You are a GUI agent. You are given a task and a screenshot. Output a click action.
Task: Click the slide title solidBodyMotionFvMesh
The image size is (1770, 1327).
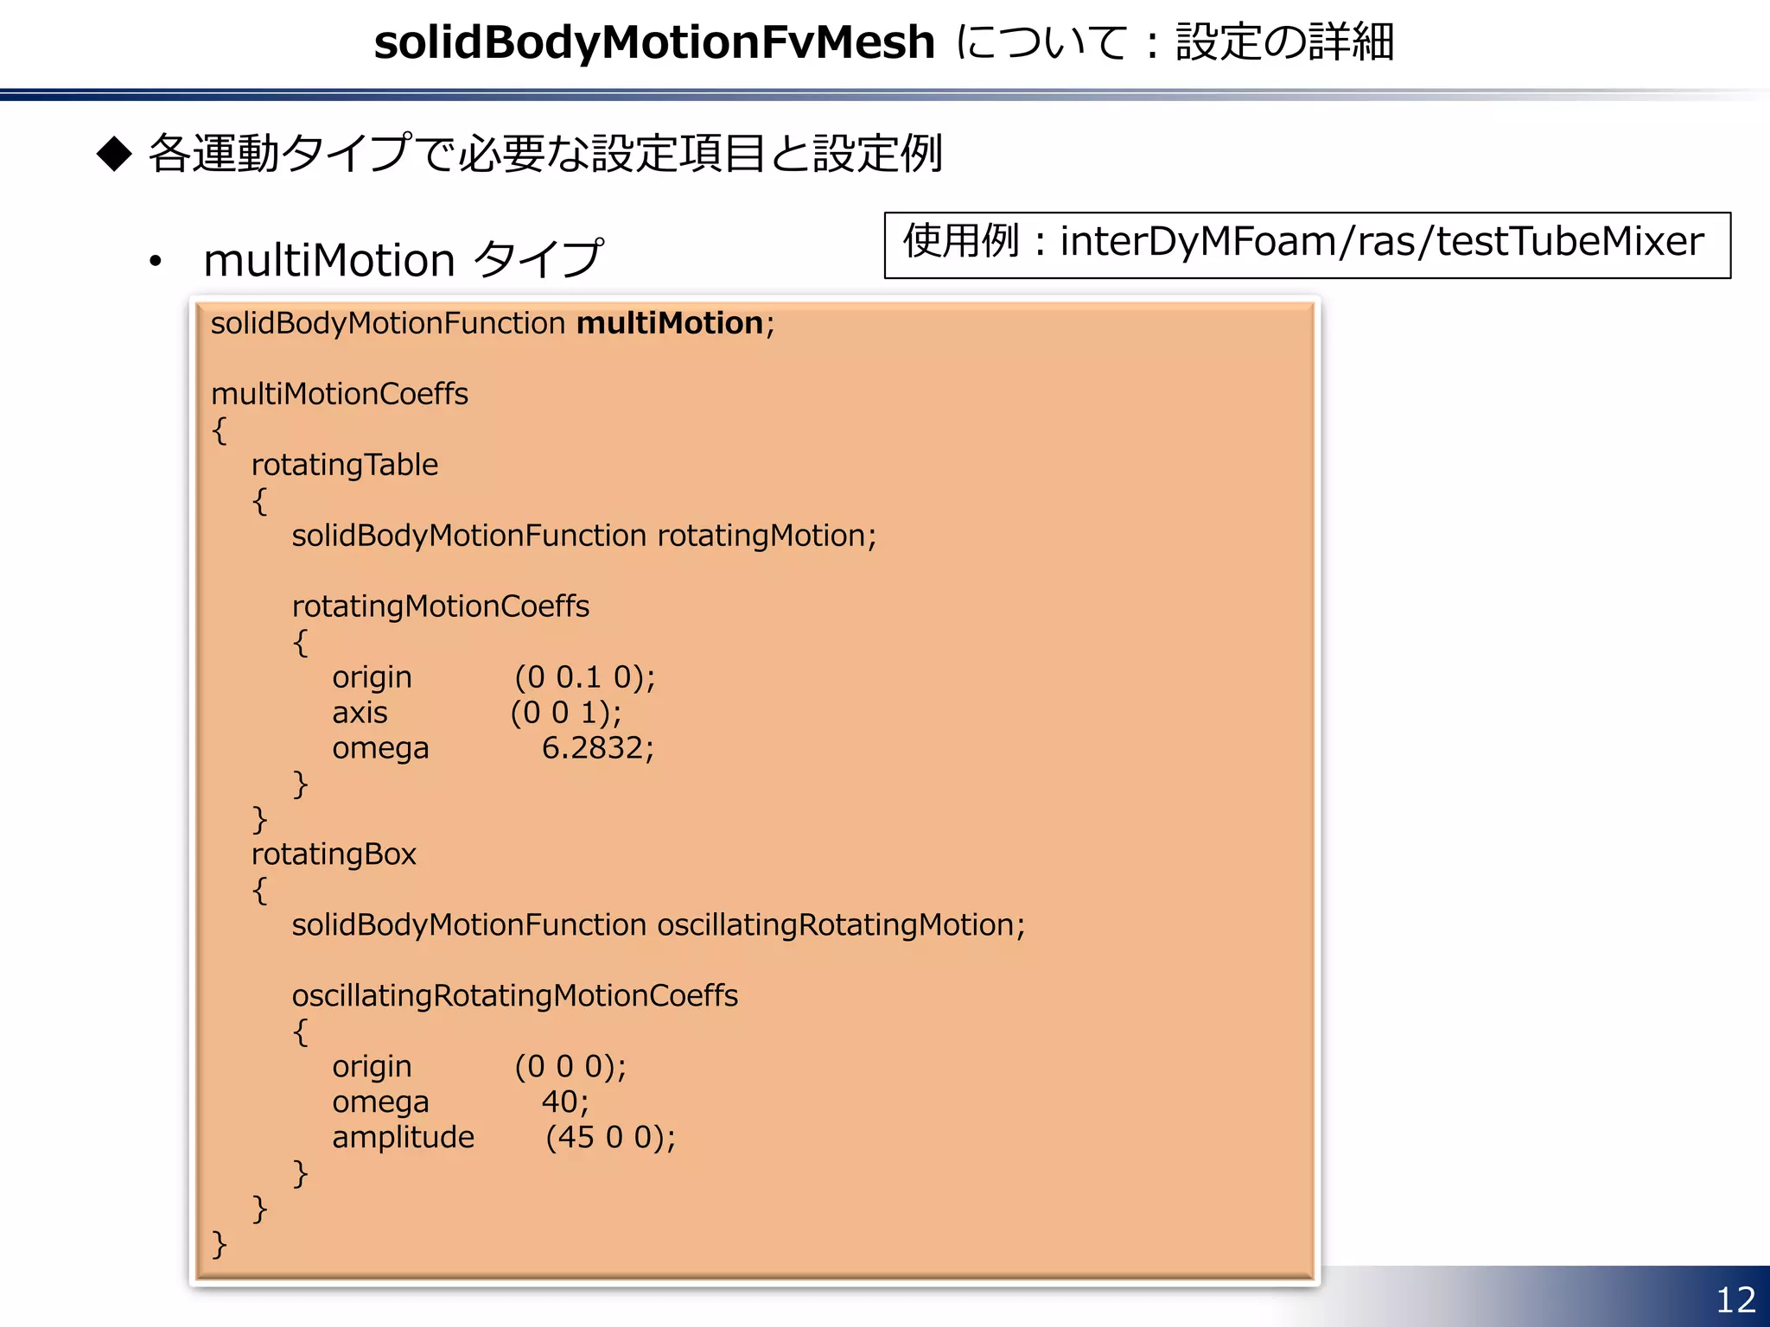[654, 42]
